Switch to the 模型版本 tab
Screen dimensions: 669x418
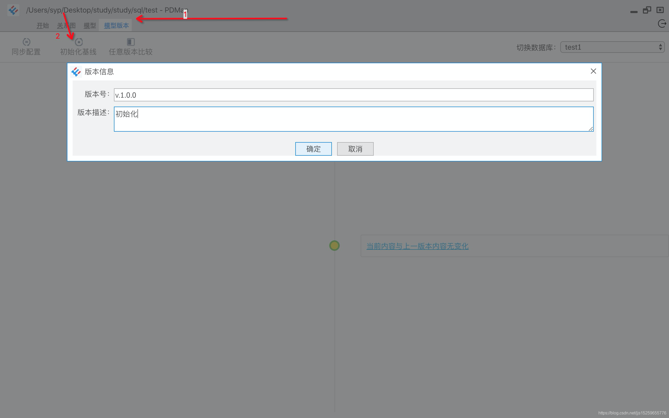pos(116,25)
